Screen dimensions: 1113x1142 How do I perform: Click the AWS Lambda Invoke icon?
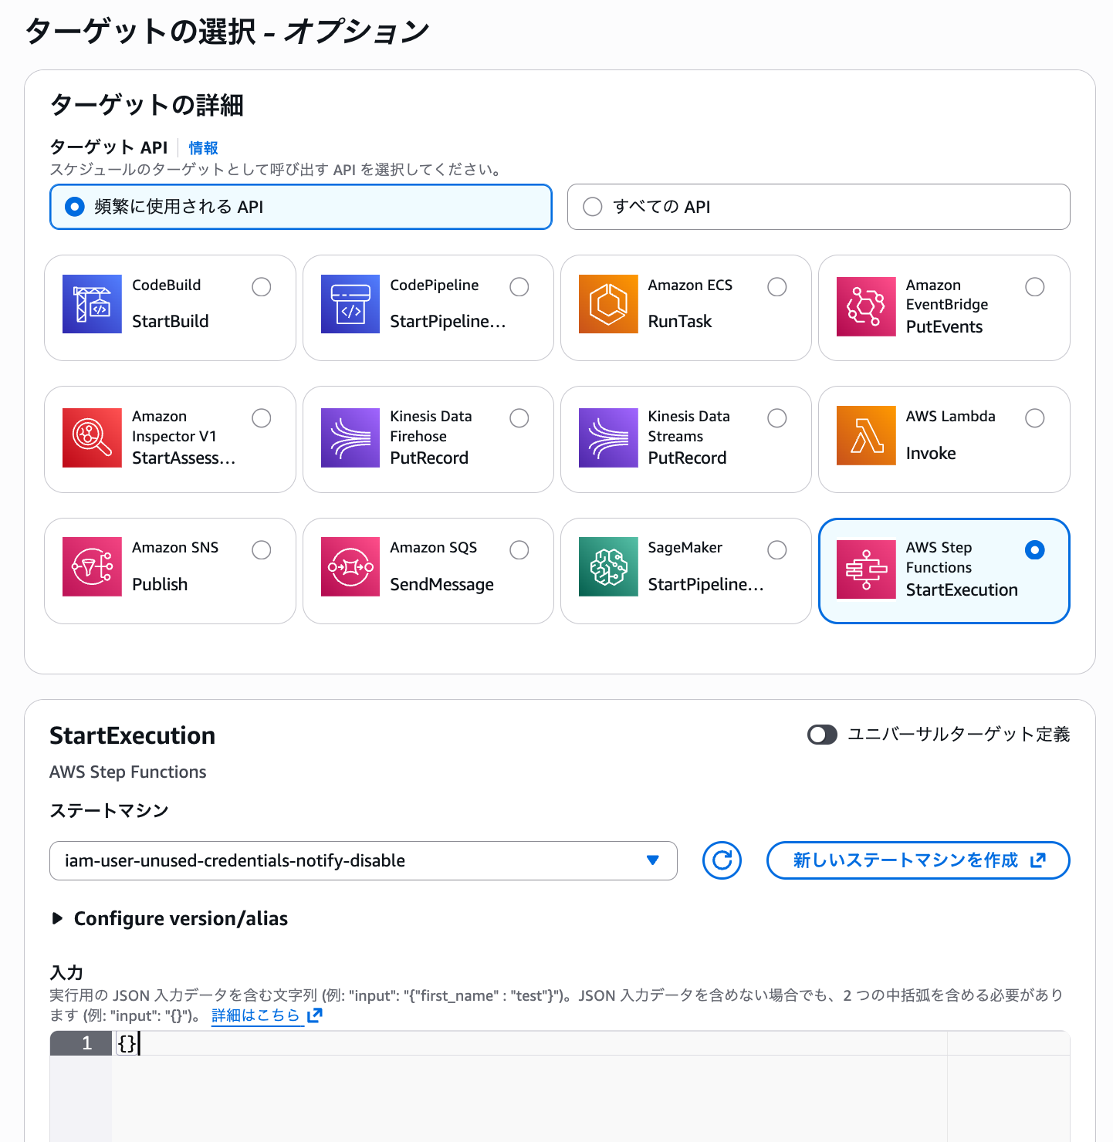[865, 435]
